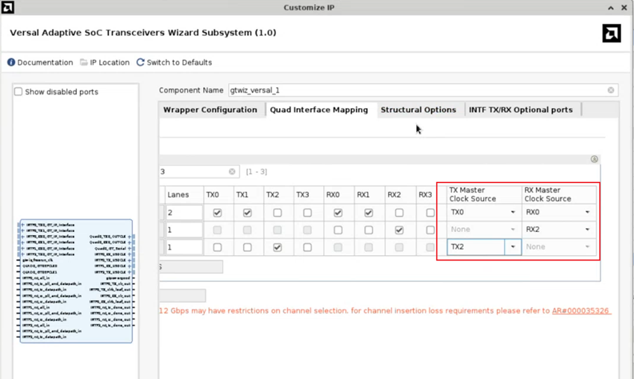This screenshot has width=634, height=379.
Task: Switch to Structural Options tab
Action: pos(418,110)
